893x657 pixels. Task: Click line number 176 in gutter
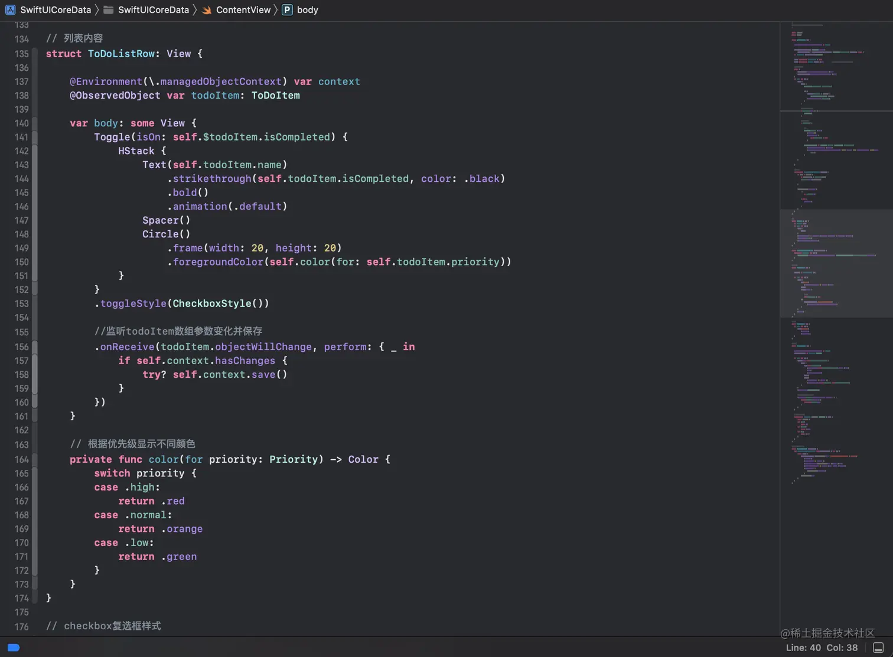[21, 626]
